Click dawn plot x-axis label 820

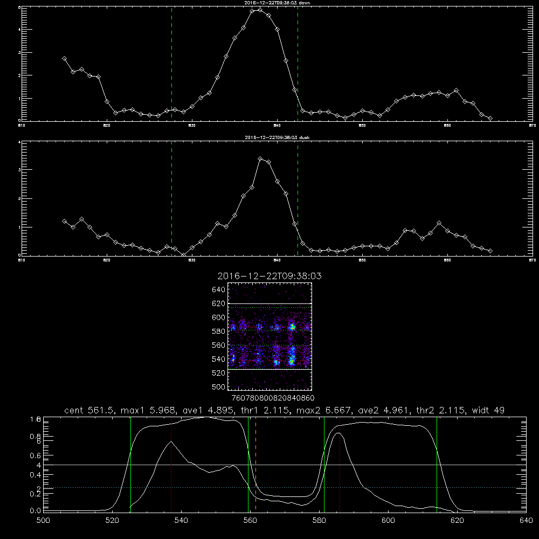click(107, 126)
